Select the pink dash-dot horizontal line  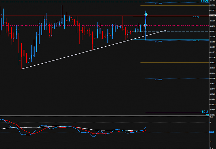tap(105, 25)
